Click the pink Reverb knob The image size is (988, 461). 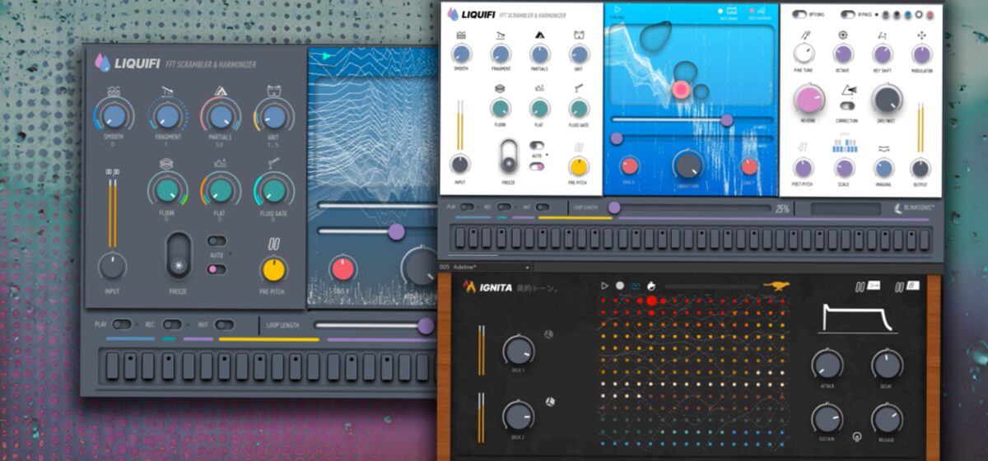809,100
